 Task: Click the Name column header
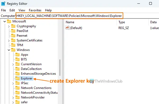click(90, 22)
